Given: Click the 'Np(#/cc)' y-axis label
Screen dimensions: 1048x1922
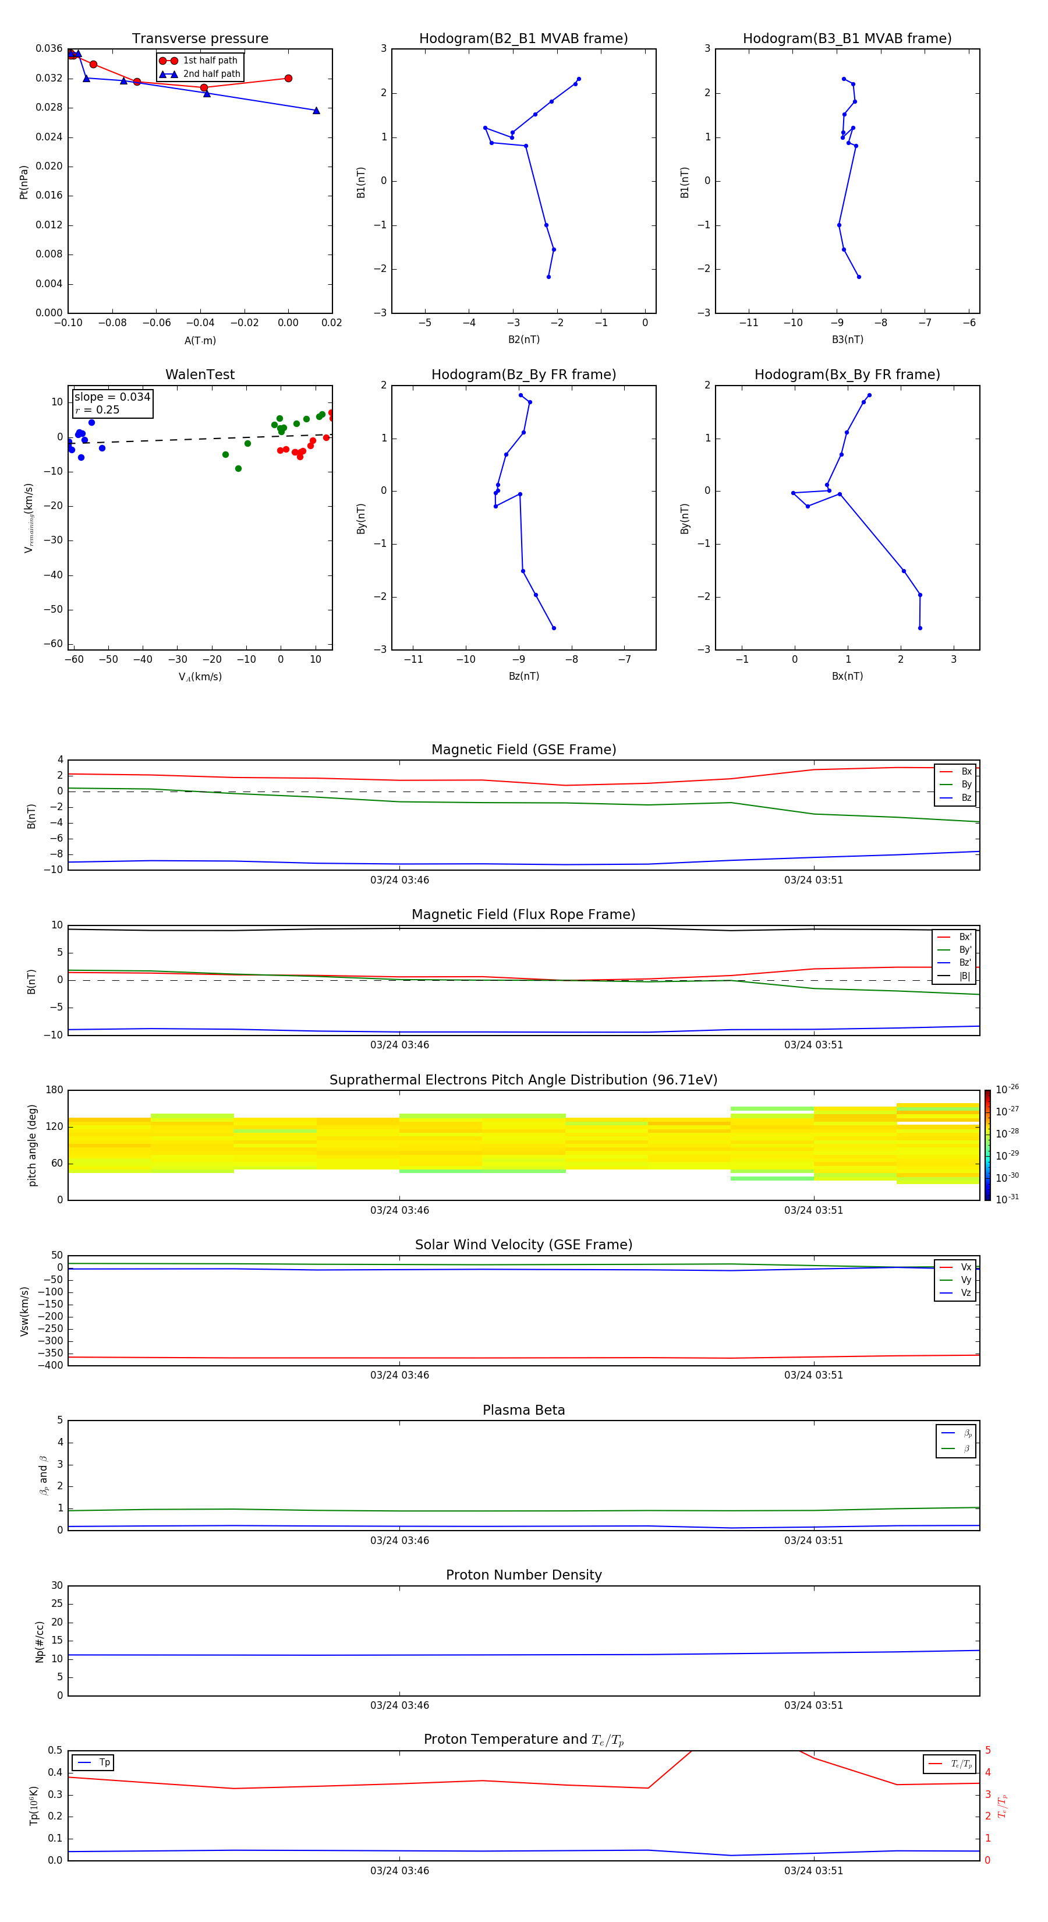Looking at the screenshot, I should 40,1641.
